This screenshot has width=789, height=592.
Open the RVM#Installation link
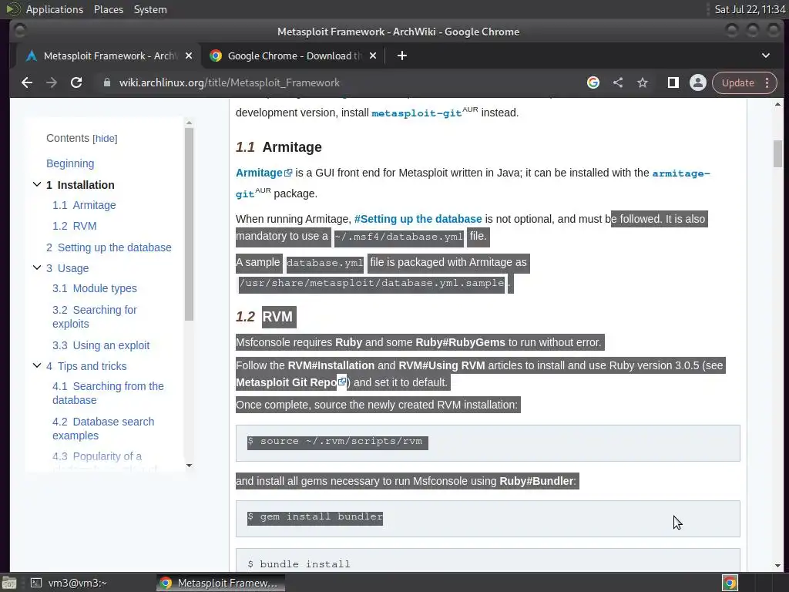pyautogui.click(x=331, y=365)
